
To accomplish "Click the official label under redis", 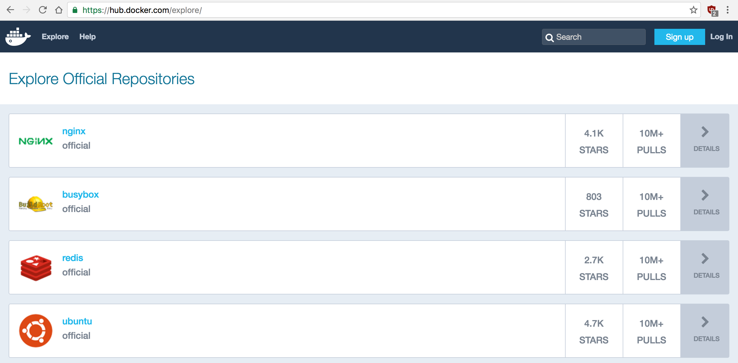I will [x=76, y=272].
